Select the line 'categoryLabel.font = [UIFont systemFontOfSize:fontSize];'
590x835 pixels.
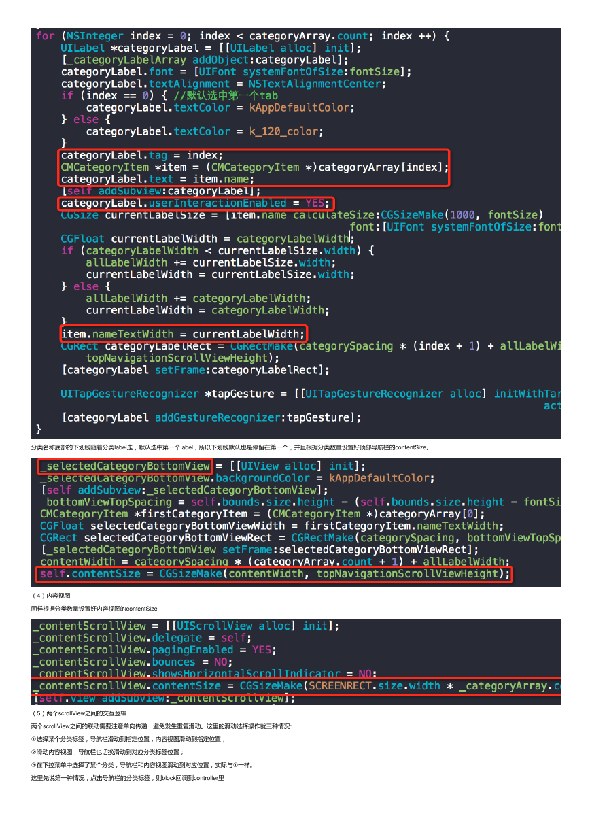click(236, 71)
